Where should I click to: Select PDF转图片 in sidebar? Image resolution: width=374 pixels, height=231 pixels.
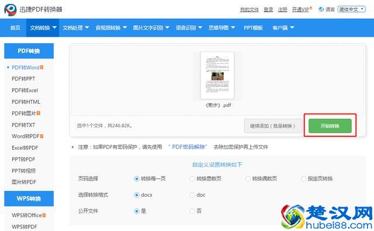24,113
